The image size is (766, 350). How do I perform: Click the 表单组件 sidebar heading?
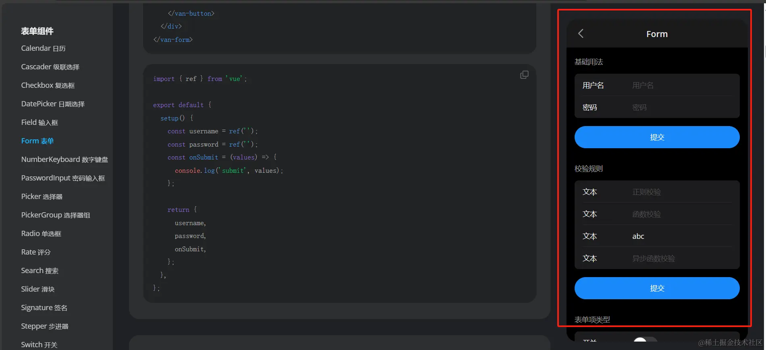37,31
